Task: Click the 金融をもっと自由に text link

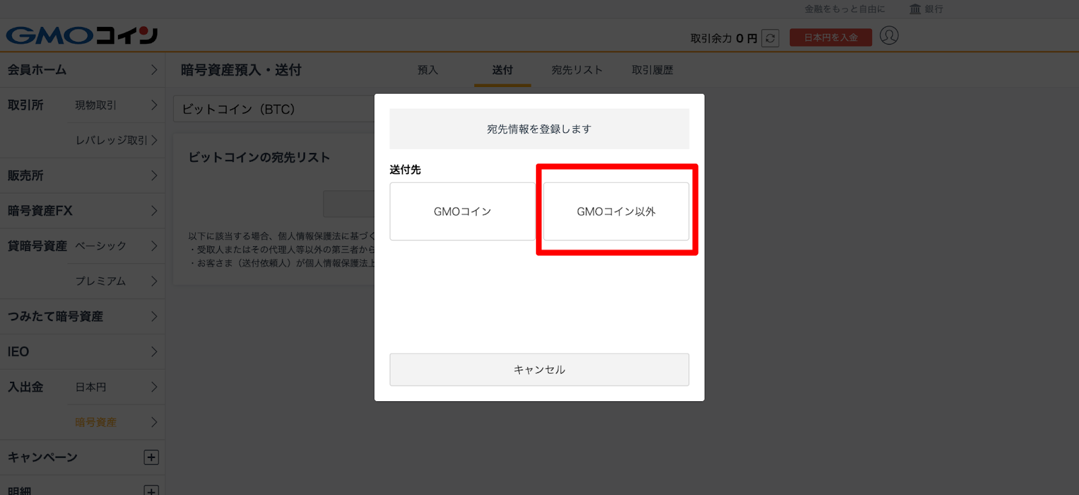Action: [x=844, y=9]
